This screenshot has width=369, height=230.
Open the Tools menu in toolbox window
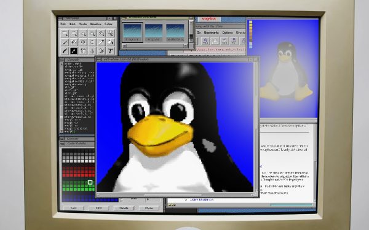(x=83, y=24)
